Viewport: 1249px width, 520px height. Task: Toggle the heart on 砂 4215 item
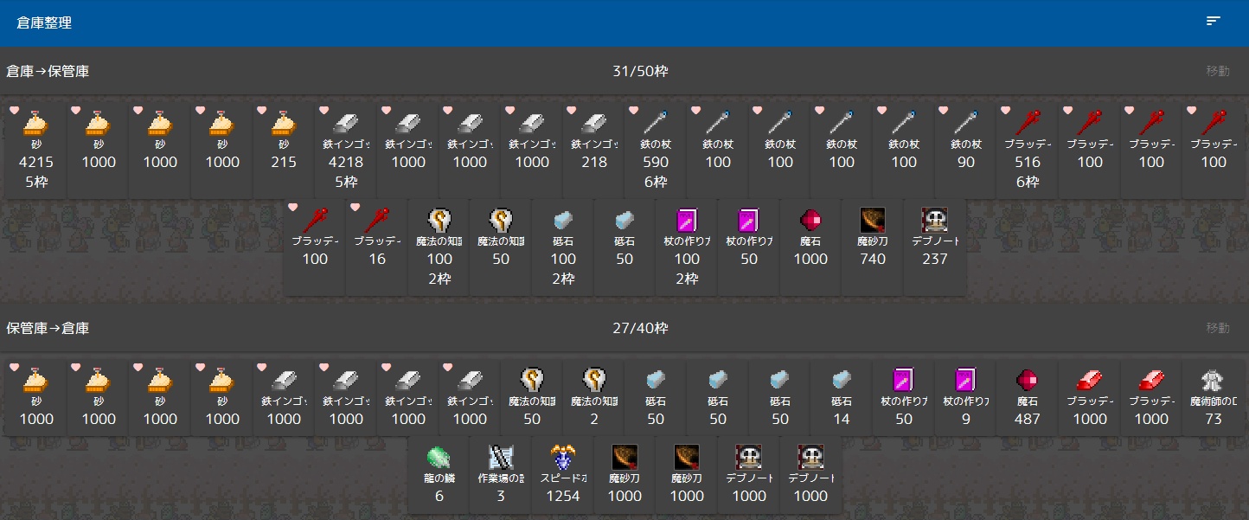14,110
